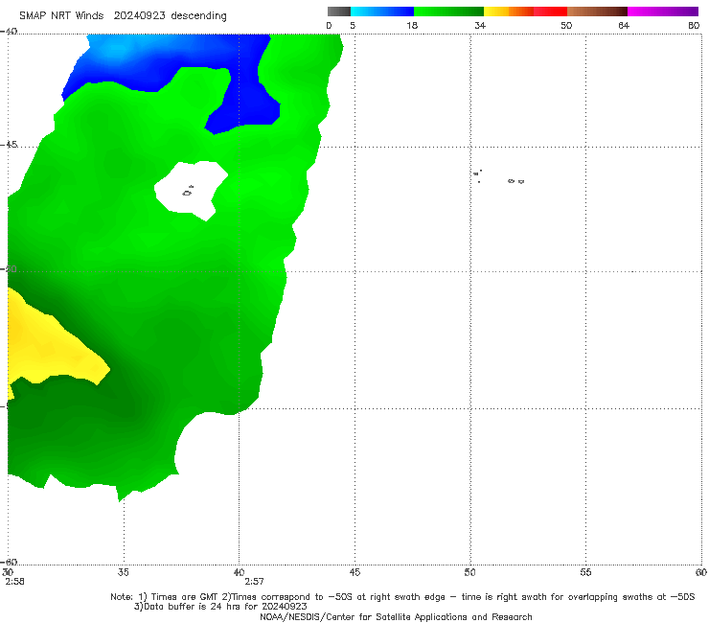
Task: Click the color bar label '34'
Action: (x=480, y=25)
